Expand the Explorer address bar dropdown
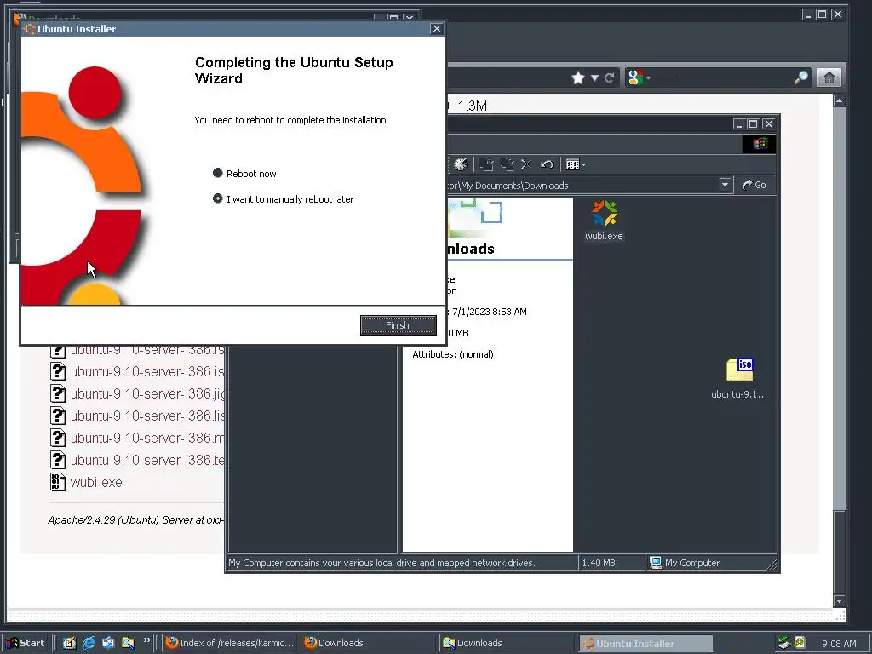The image size is (872, 654). (x=725, y=185)
